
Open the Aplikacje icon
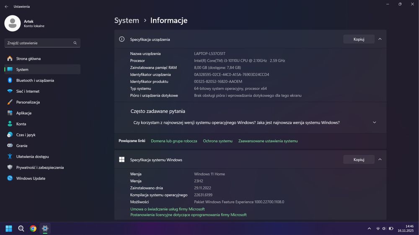[x=10, y=113]
